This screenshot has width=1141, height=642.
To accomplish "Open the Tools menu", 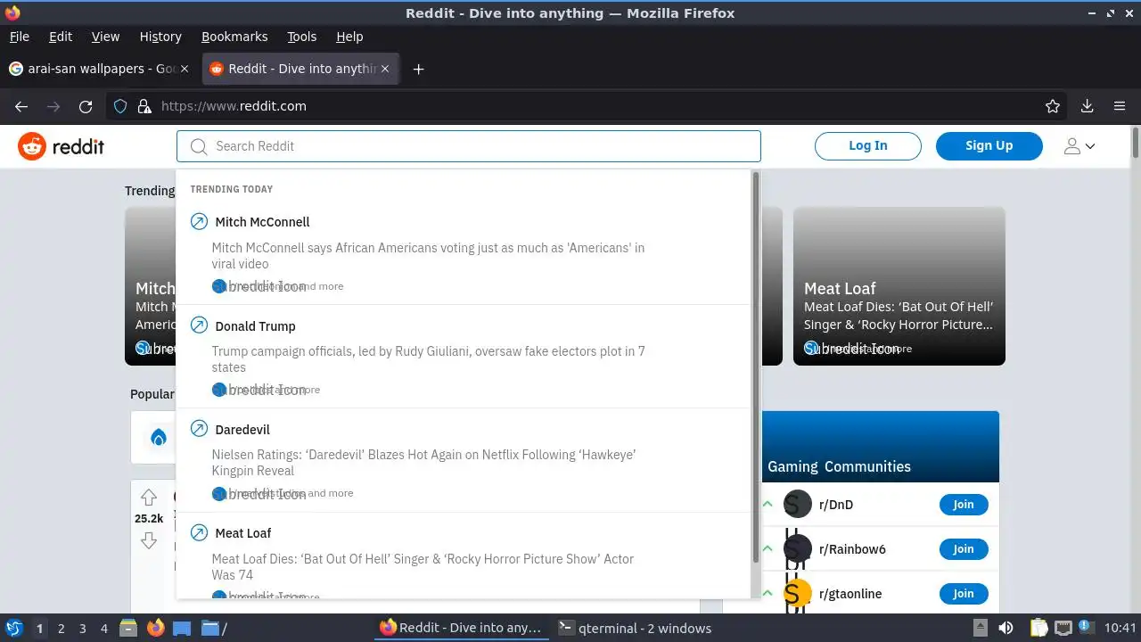I will 301,37.
